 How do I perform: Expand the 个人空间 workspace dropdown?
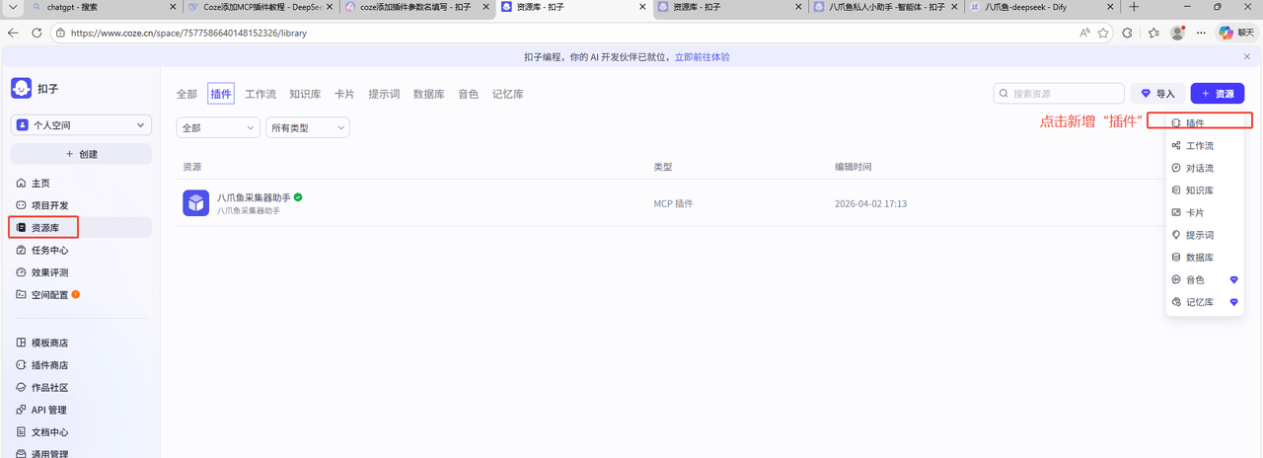pos(81,125)
